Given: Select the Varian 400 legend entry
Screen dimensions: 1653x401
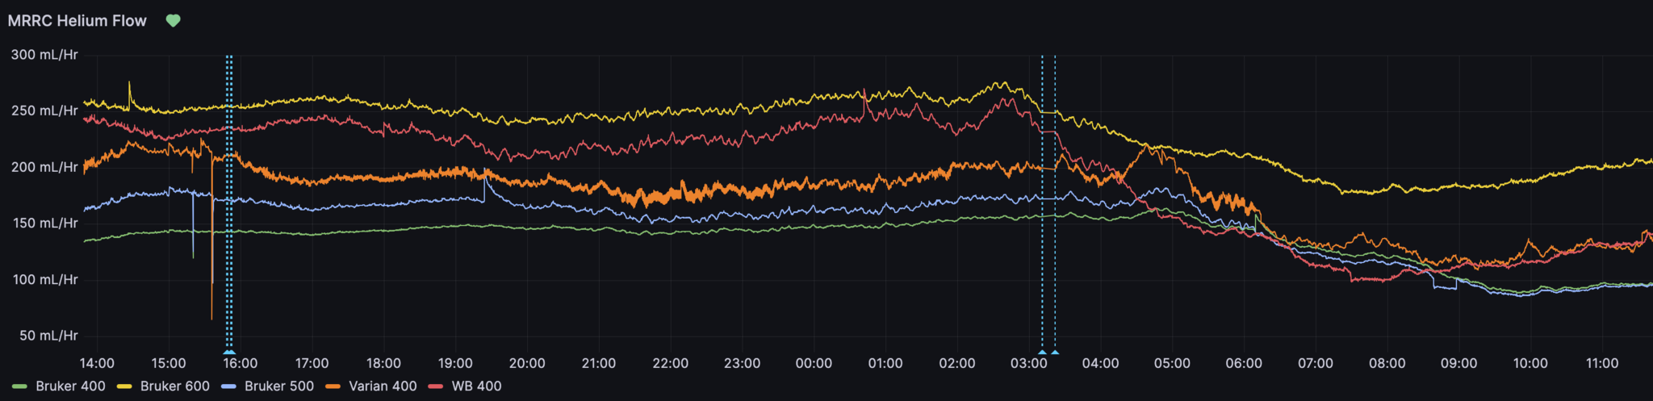Looking at the screenshot, I should (x=383, y=386).
